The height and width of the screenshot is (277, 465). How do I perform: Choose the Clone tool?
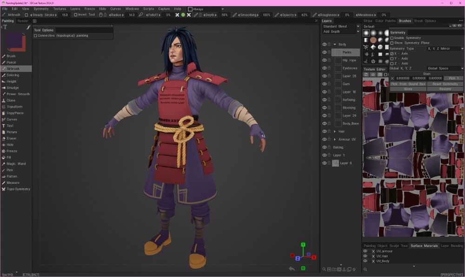coord(11,101)
